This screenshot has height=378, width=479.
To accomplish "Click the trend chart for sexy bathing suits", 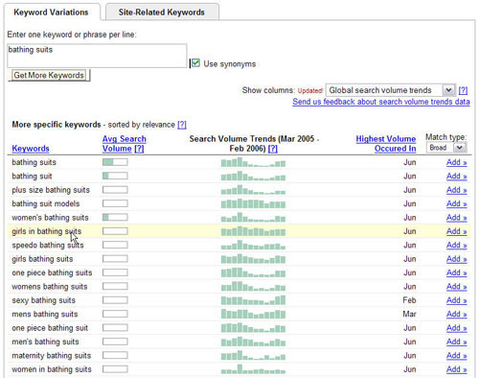I will coord(253,300).
